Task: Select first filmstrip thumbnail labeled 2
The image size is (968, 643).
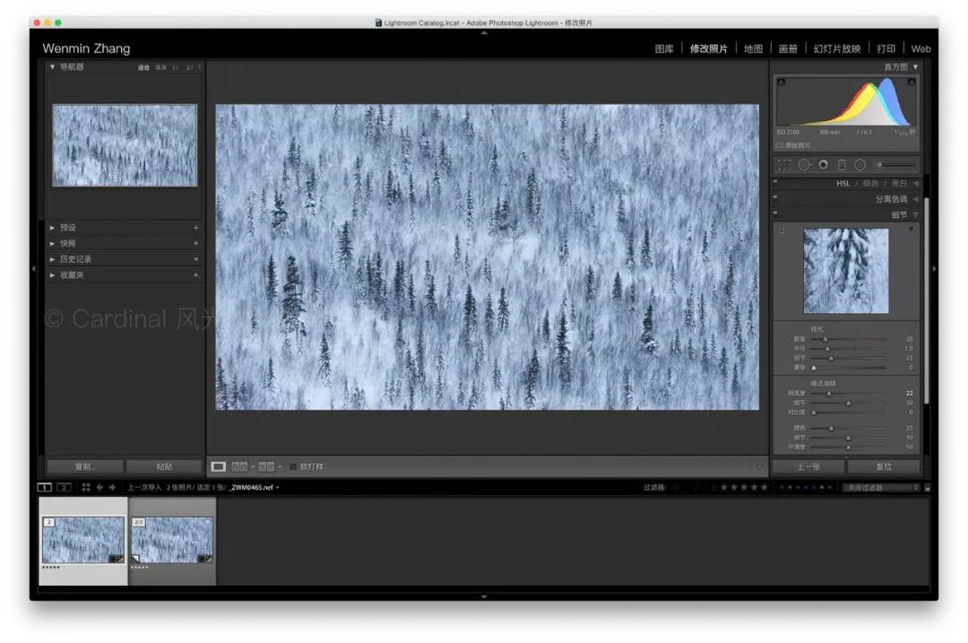Action: [83, 541]
